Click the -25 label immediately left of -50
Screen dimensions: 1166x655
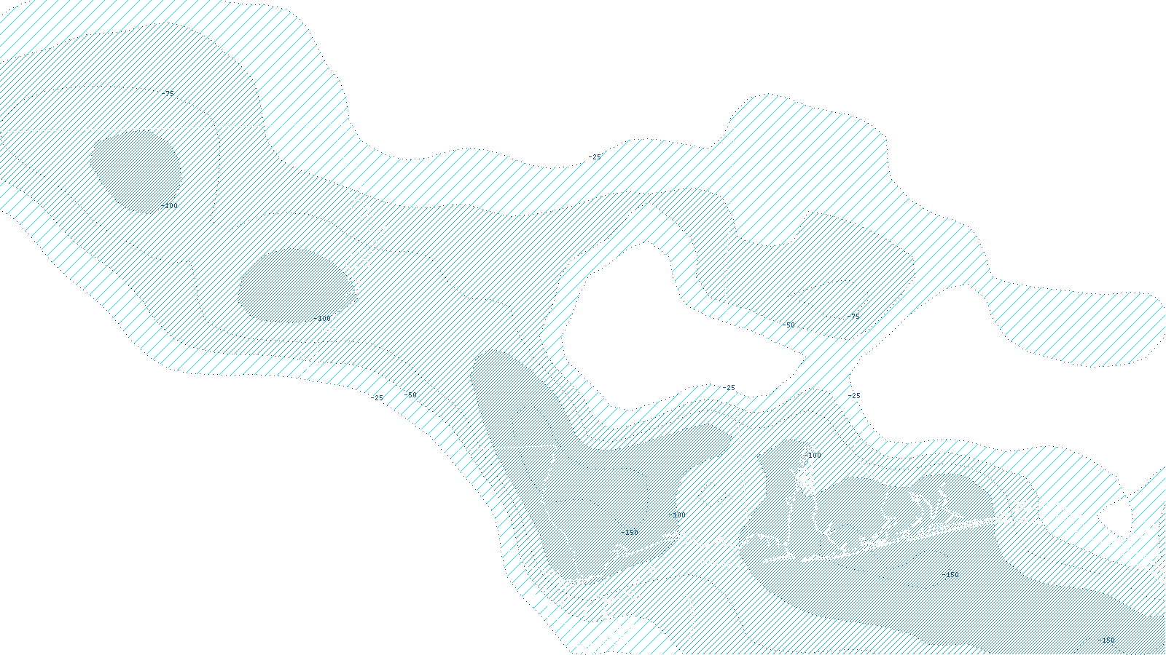pos(376,398)
